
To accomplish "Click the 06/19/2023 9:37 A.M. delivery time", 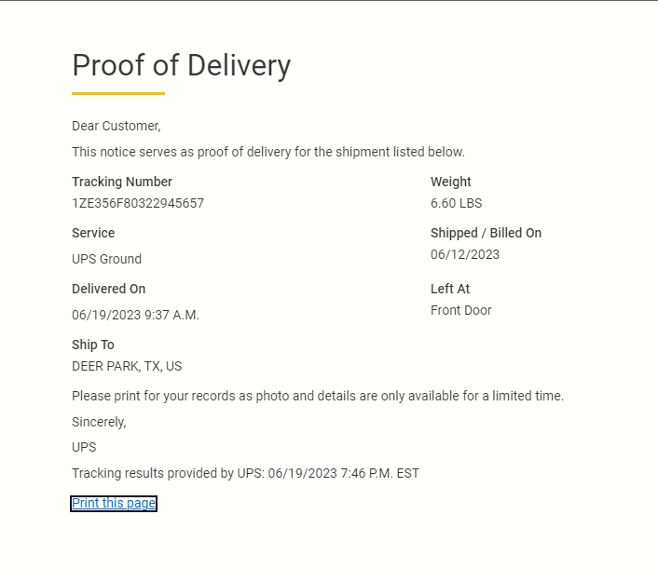I will [x=135, y=315].
